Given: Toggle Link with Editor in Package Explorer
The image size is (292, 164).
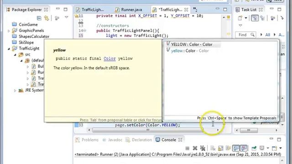Looking at the screenshot, I should tap(47, 18).
